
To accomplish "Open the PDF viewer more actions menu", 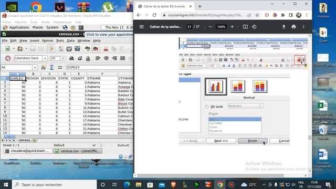I will coord(303,27).
